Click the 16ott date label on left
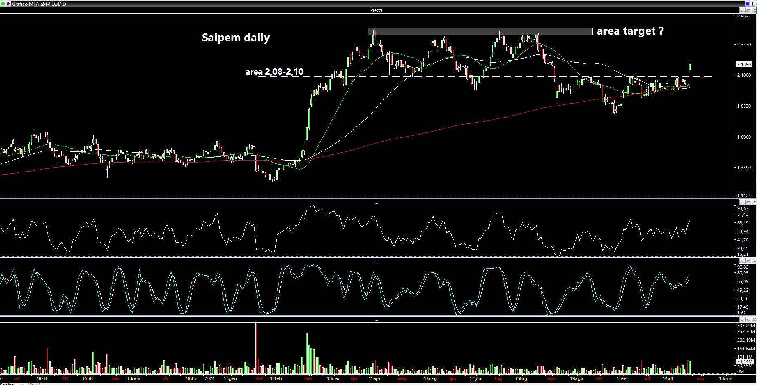 click(x=88, y=378)
